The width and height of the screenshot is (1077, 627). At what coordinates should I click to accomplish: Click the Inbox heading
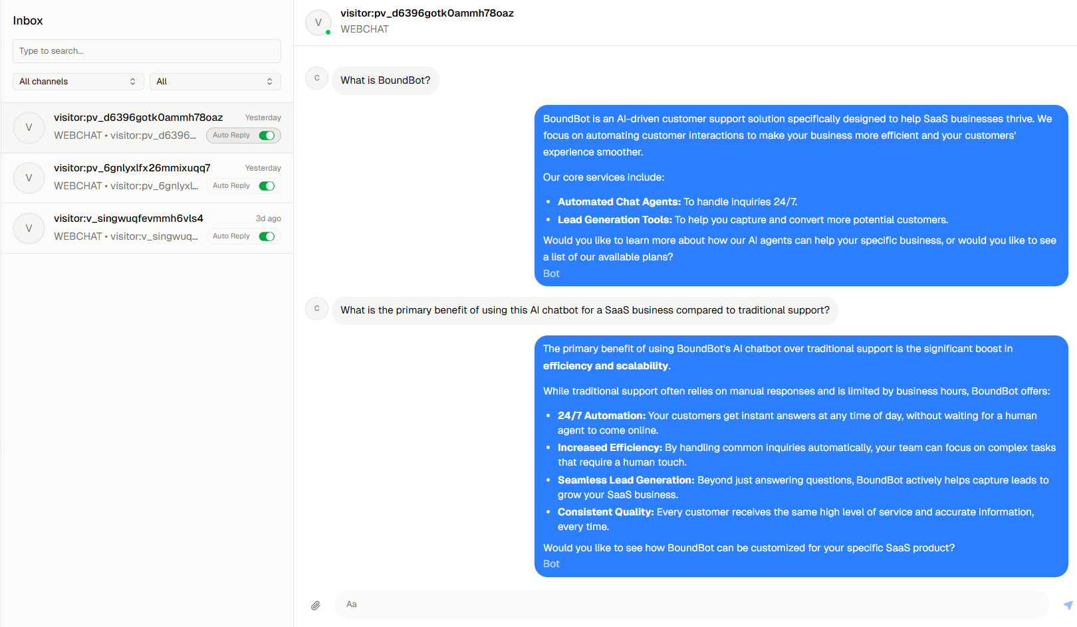(28, 21)
